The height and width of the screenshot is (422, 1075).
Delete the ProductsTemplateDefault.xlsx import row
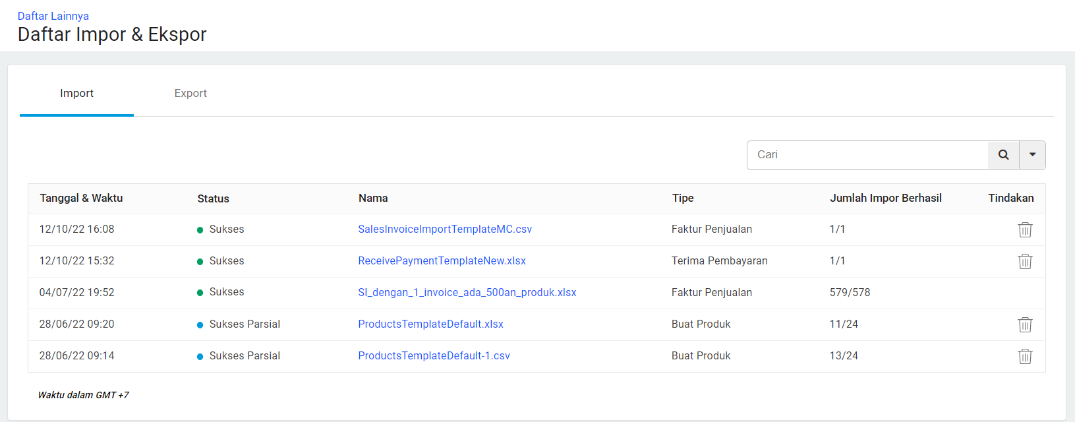(1025, 324)
